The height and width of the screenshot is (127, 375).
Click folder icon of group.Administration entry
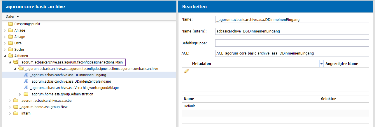(26, 94)
